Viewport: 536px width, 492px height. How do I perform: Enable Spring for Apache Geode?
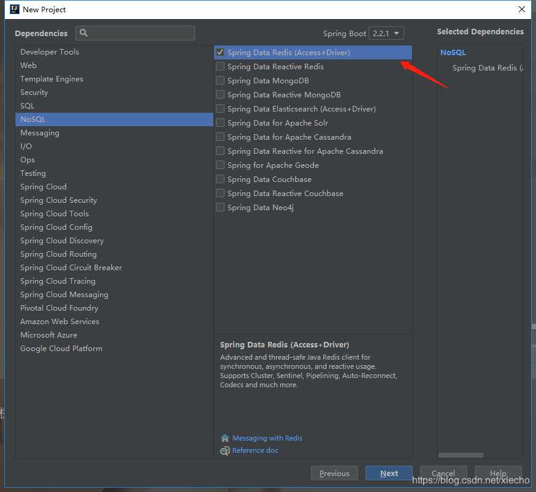click(x=220, y=165)
